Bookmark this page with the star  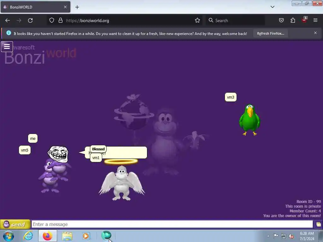[197, 20]
